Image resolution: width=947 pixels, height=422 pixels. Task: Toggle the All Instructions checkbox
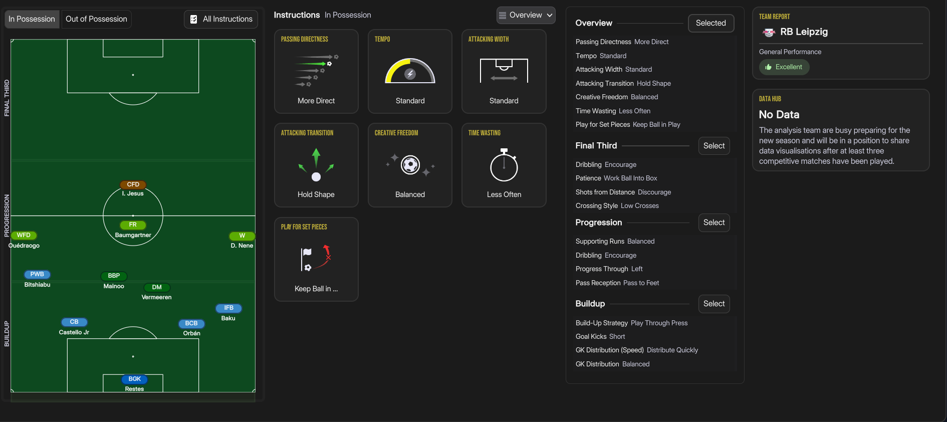click(194, 19)
